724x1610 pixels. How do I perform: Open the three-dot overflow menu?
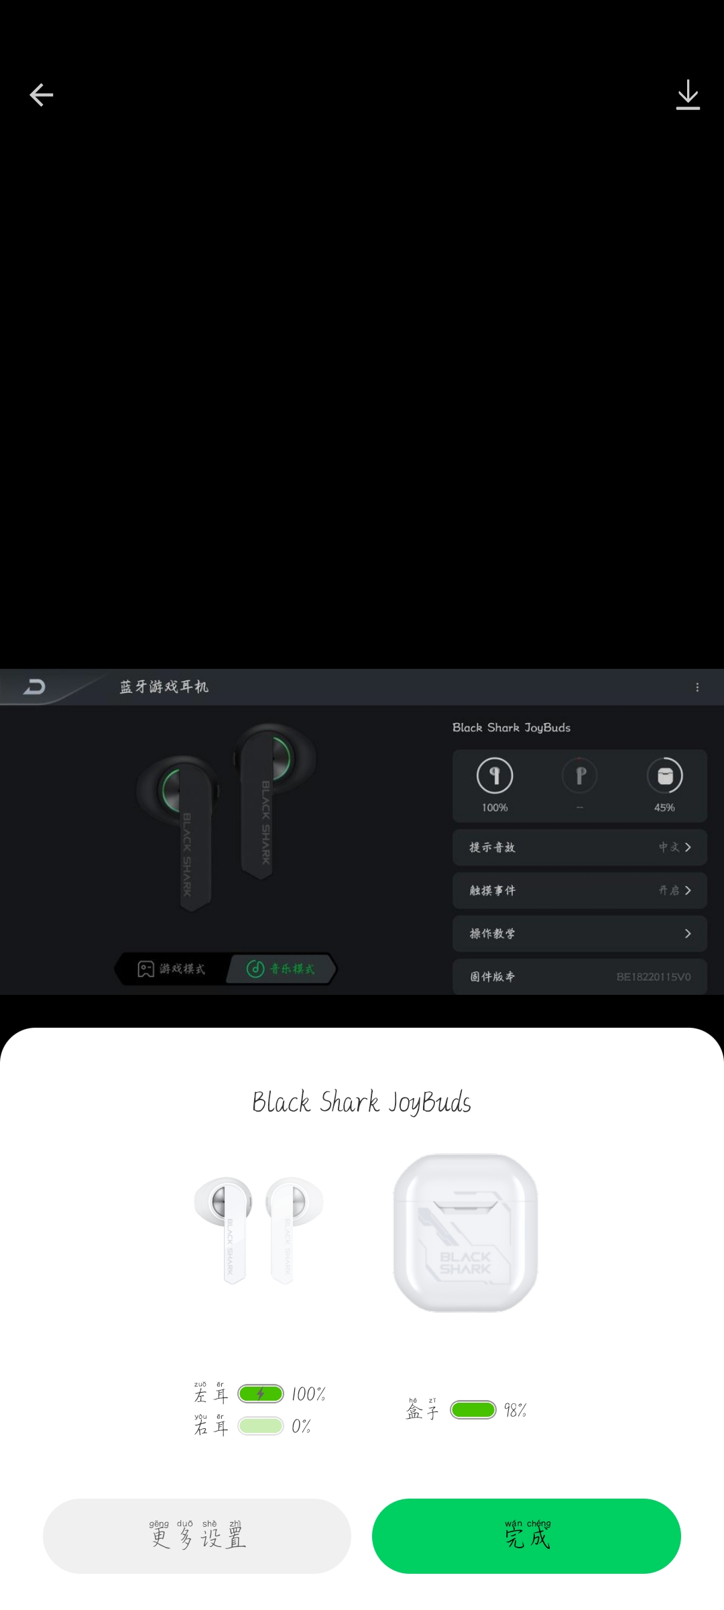coord(697,687)
